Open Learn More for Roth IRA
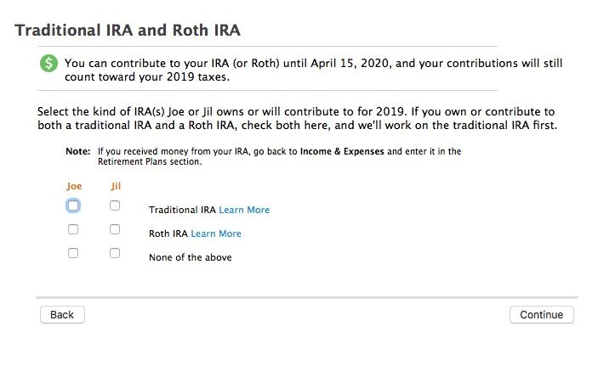Viewport: 598px width, 377px height. pyautogui.click(x=216, y=234)
